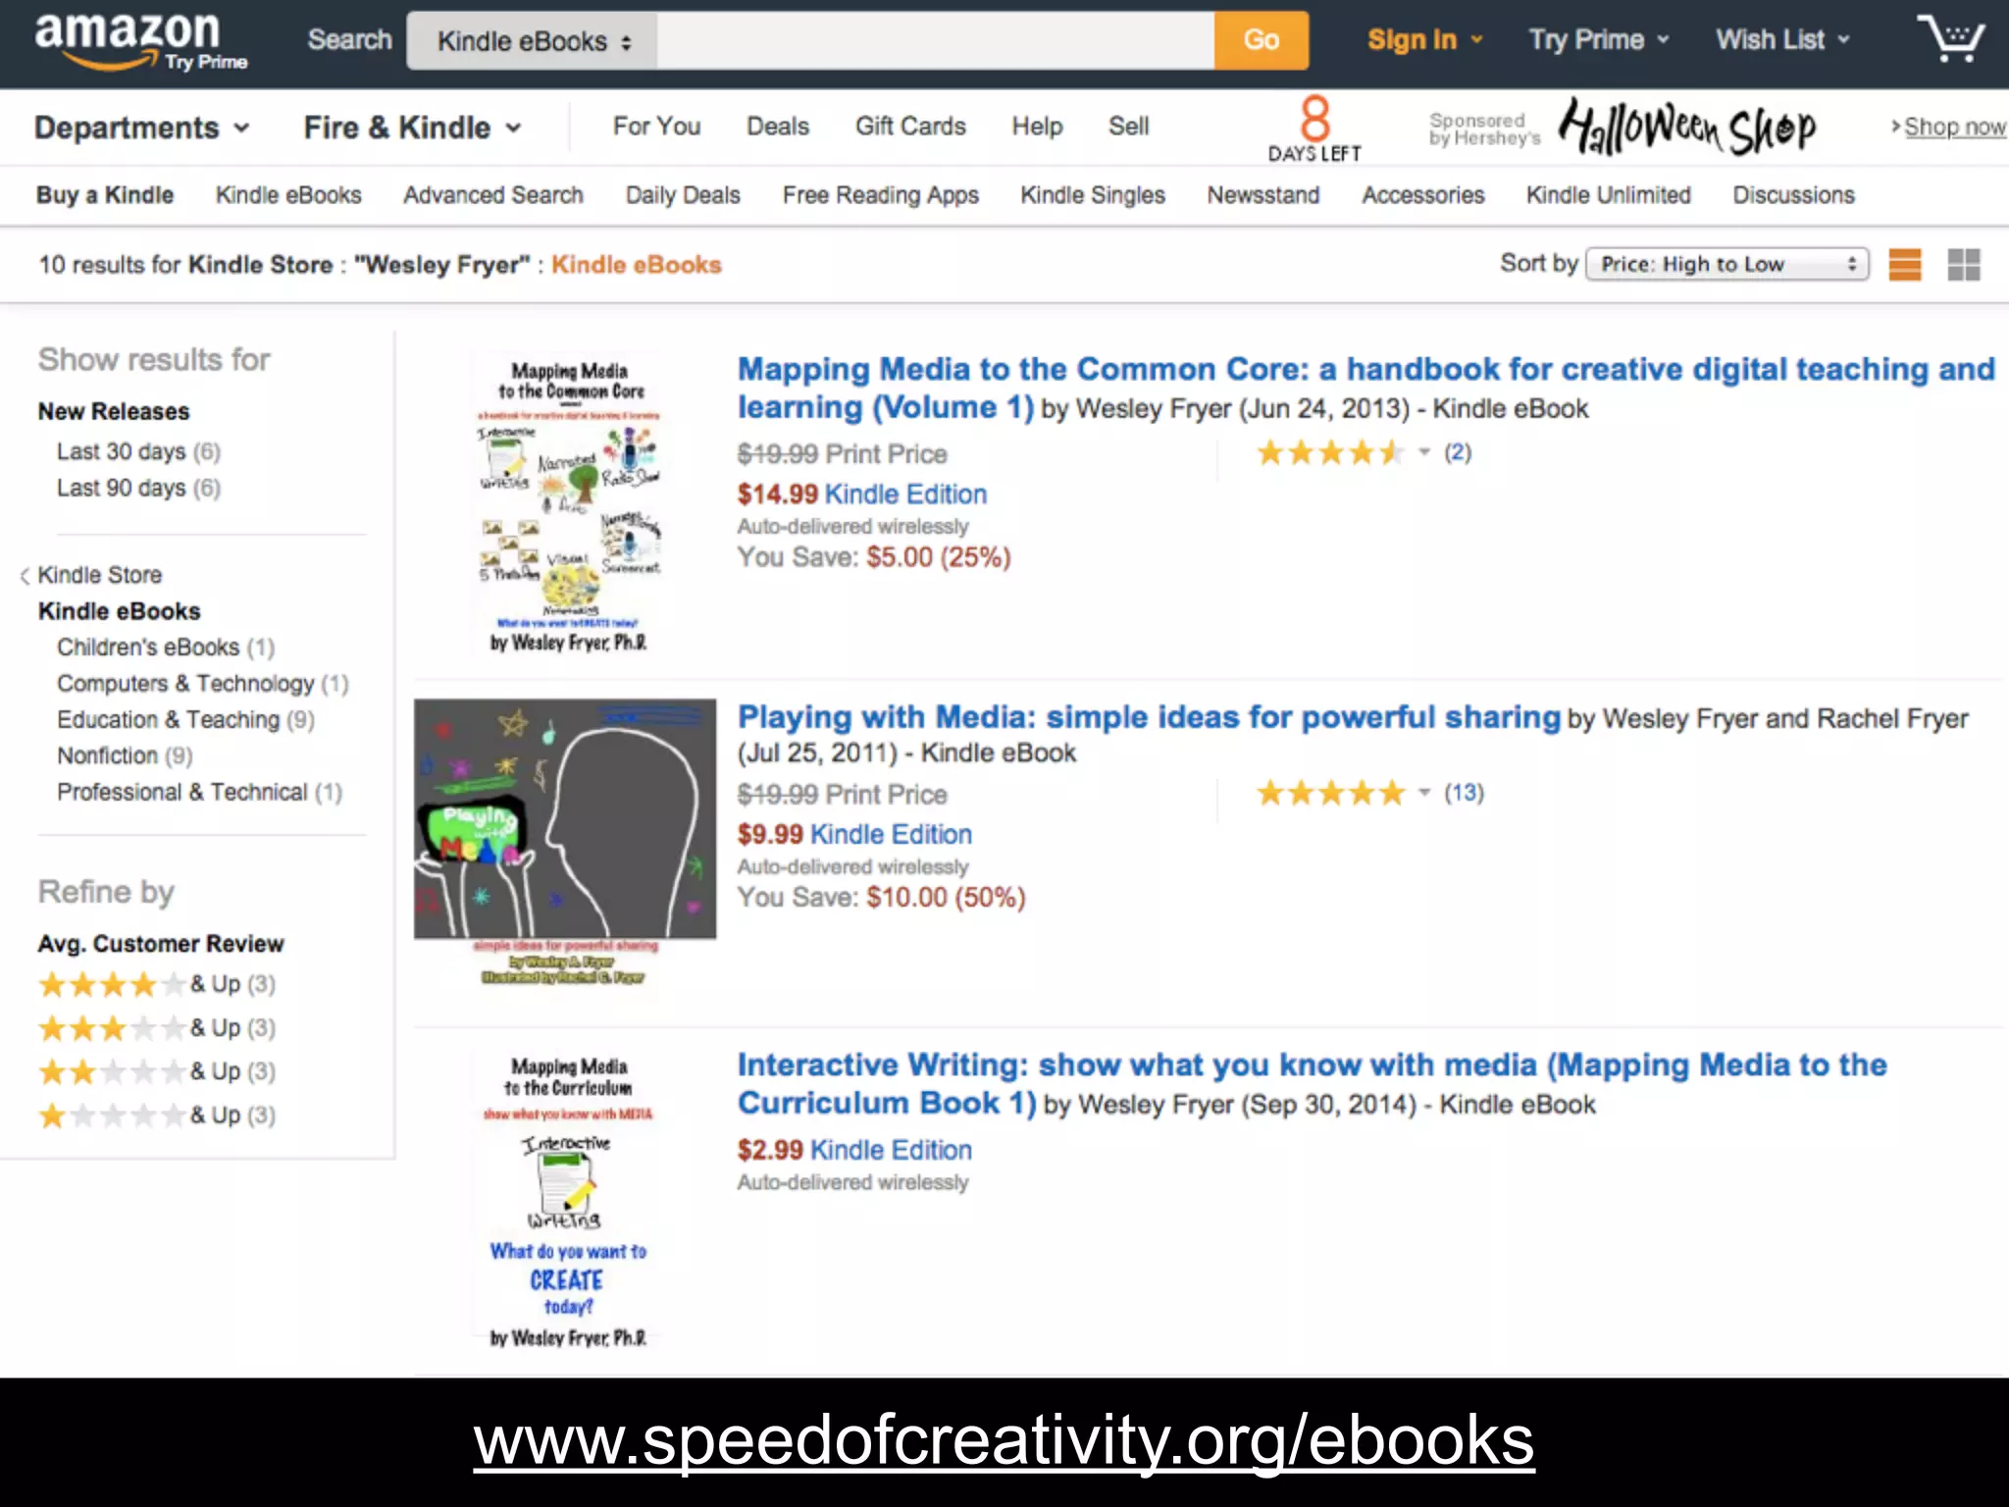Expand rating breakdown arrow beside (2) reviews
Viewport: 2009px width, 1507px height.
(x=1424, y=452)
